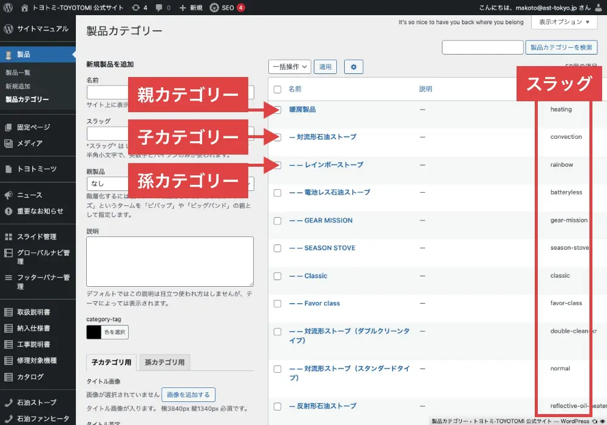
Task: Click the 石油ストーブ wrench icon
Action: point(8,403)
